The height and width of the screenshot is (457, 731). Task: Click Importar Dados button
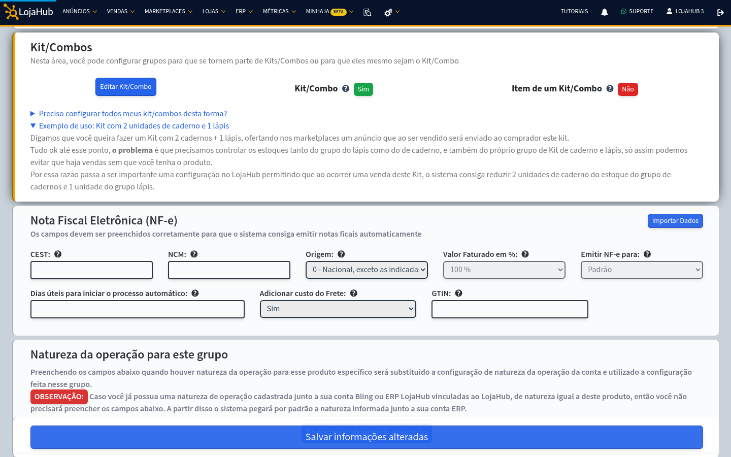point(675,221)
